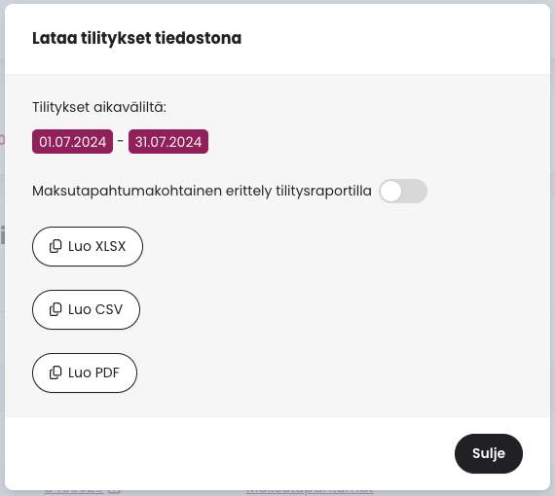Enable the Maksutapahtumakohtainen erittely switch
555x496 pixels.
403,192
